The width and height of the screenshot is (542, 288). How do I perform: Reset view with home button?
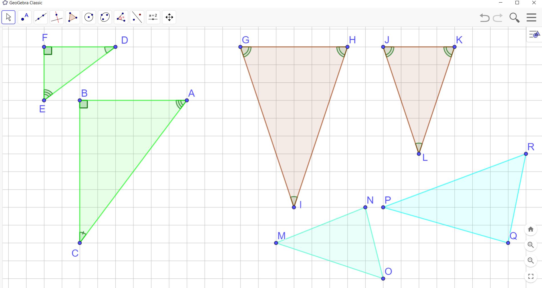[531, 229]
